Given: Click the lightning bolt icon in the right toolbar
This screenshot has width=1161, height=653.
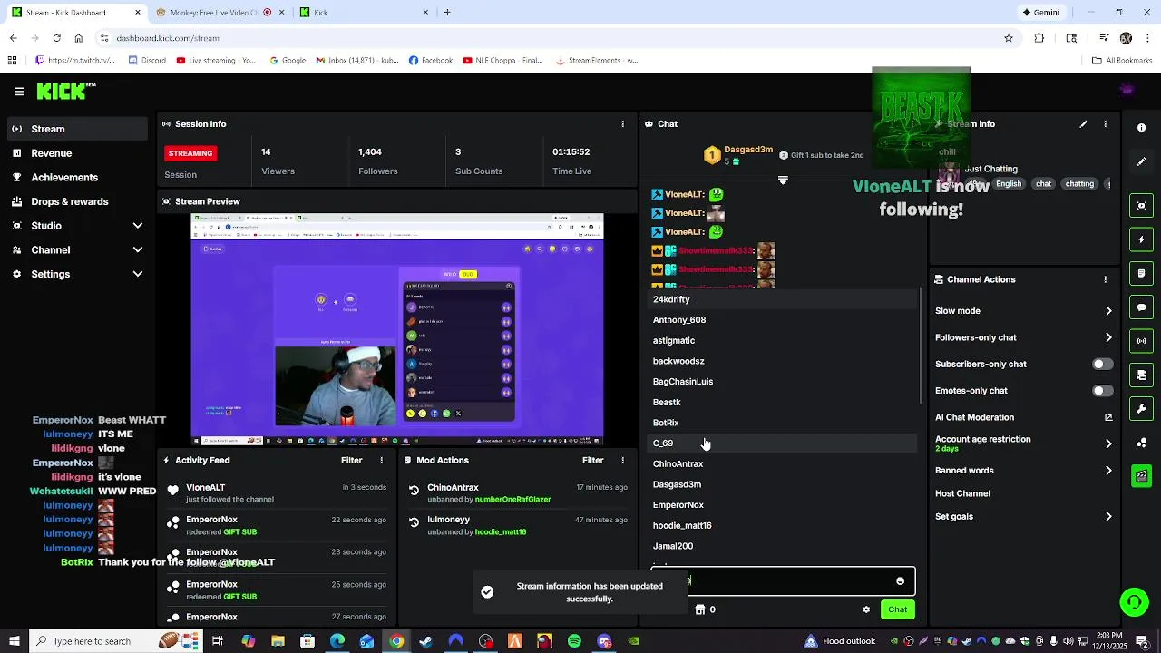Looking at the screenshot, I should (x=1141, y=239).
